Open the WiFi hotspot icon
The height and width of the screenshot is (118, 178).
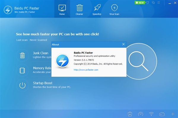(151, 114)
